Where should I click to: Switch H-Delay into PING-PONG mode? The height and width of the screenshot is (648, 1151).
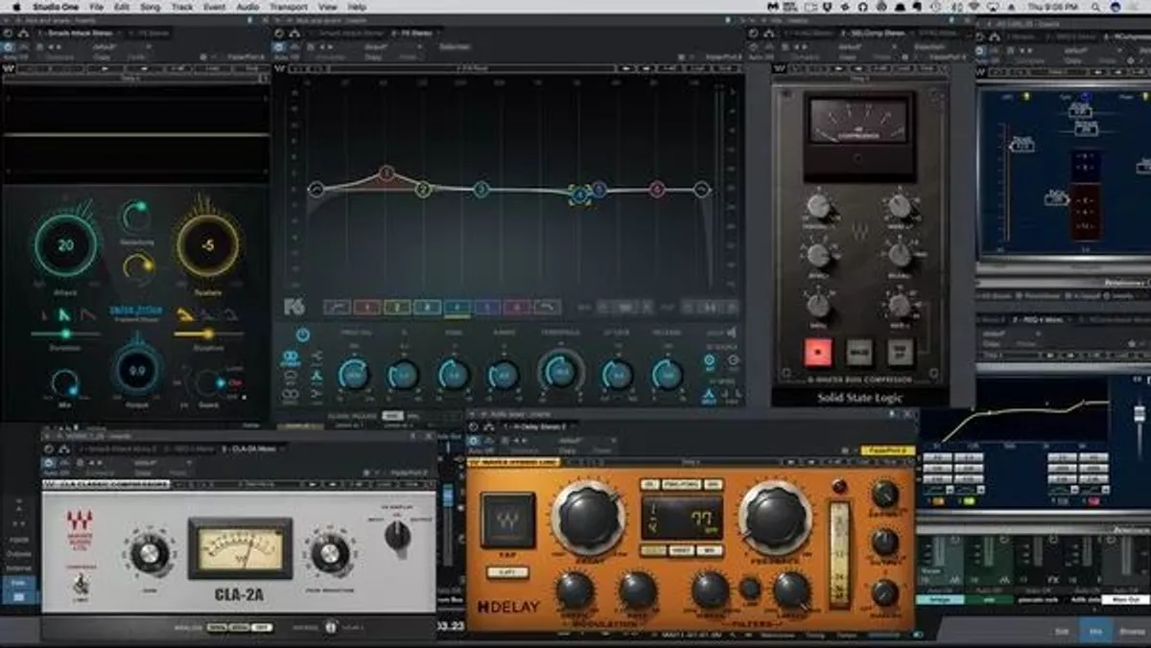coord(680,483)
